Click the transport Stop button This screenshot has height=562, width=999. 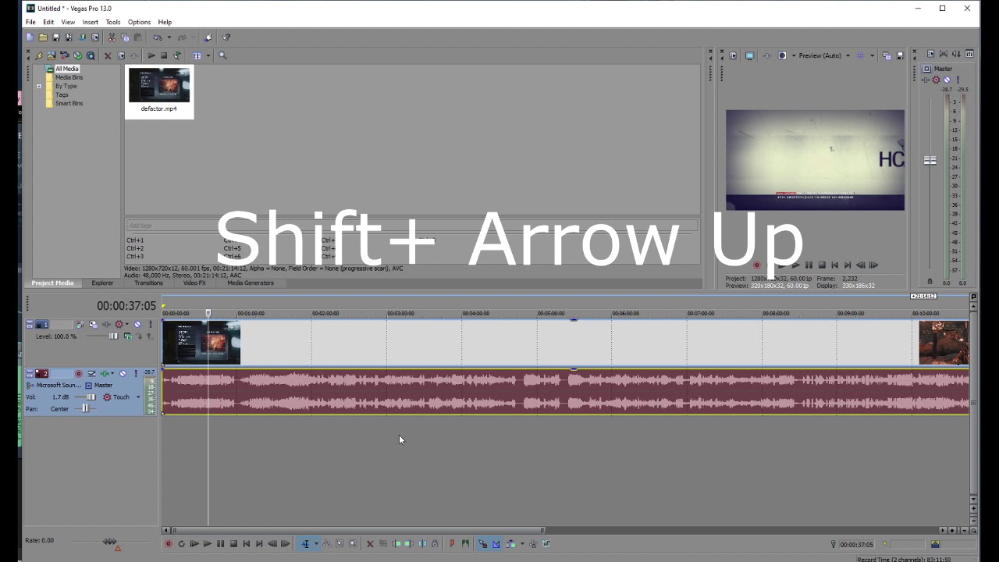(x=233, y=544)
